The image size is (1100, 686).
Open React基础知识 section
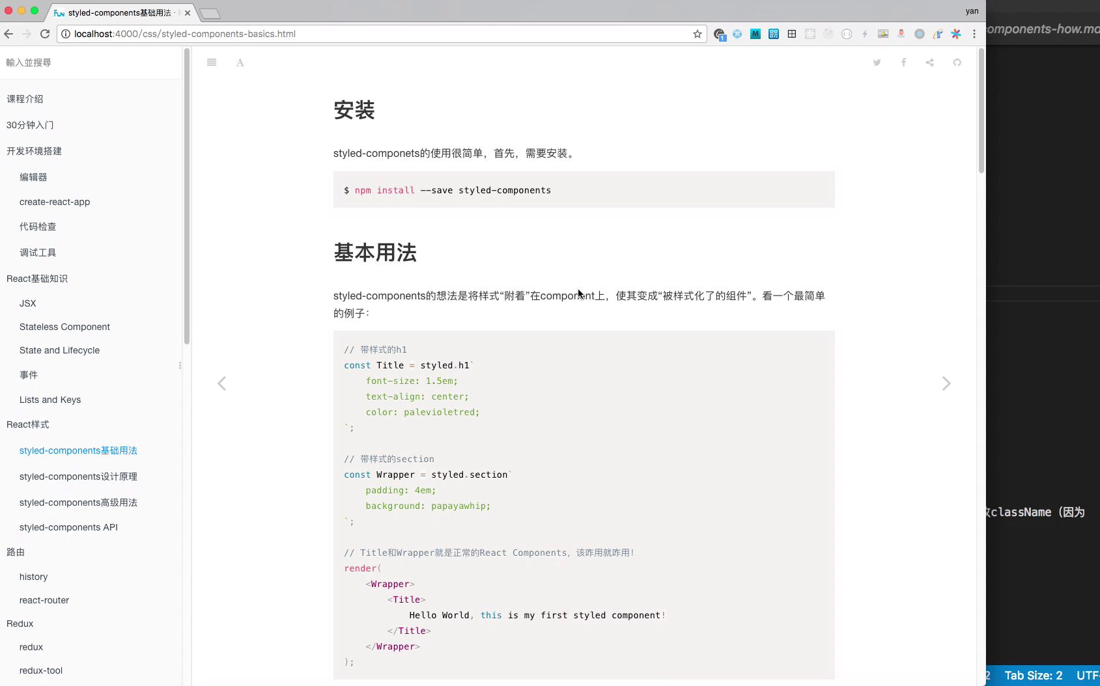[x=37, y=279]
